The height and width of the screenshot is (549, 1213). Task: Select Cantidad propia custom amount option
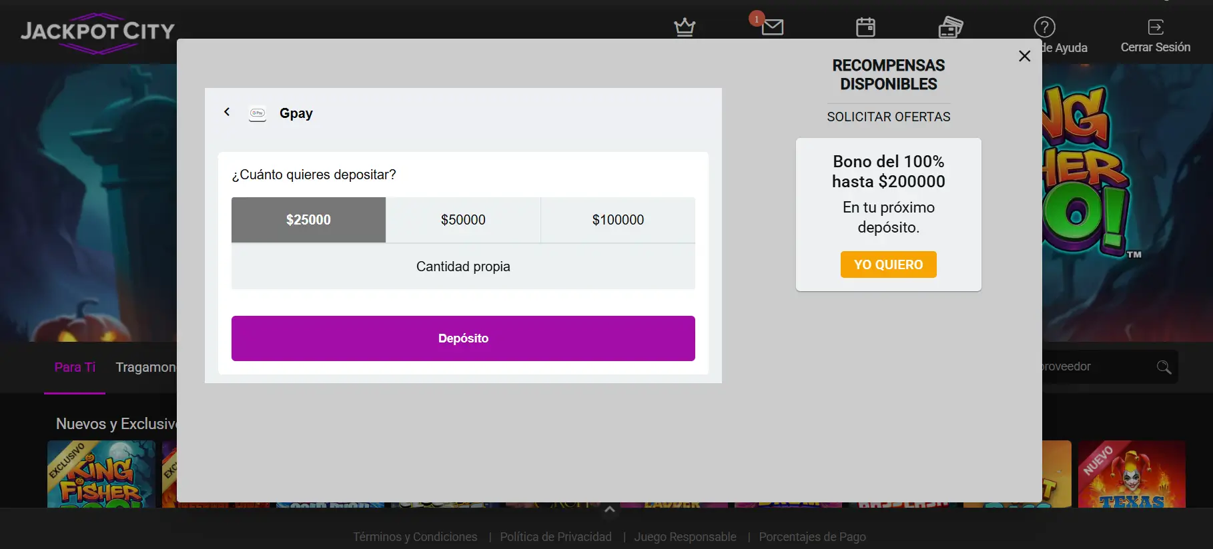(x=463, y=267)
